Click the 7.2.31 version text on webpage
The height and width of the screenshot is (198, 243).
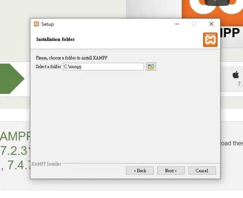[x=15, y=151]
